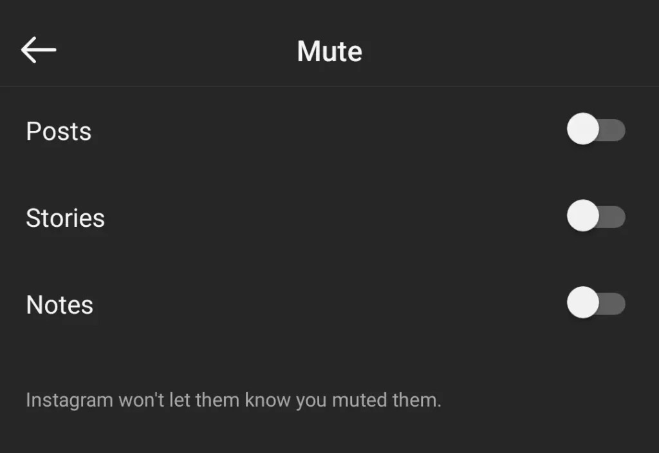Click the Notes row label

coord(59,304)
